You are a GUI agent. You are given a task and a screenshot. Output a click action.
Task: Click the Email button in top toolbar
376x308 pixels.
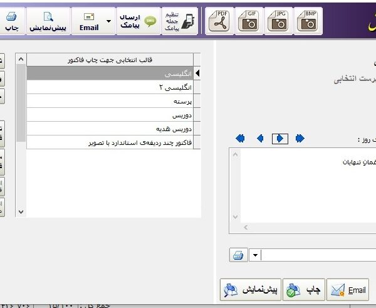[x=89, y=21]
